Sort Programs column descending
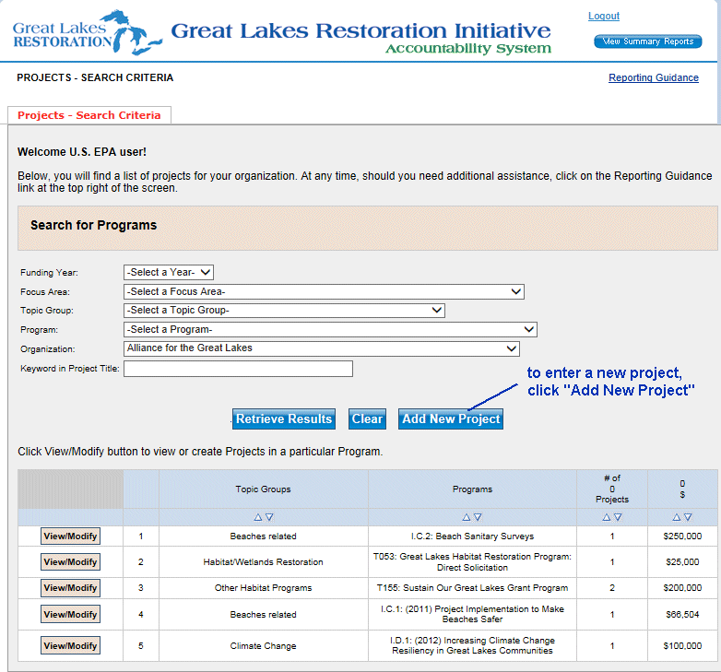Screen dimensions: 721x672 [x=478, y=517]
